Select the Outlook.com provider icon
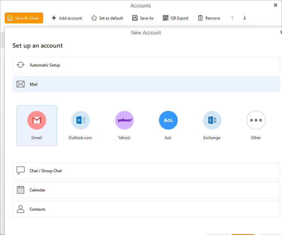282x235 pixels. coord(81,120)
